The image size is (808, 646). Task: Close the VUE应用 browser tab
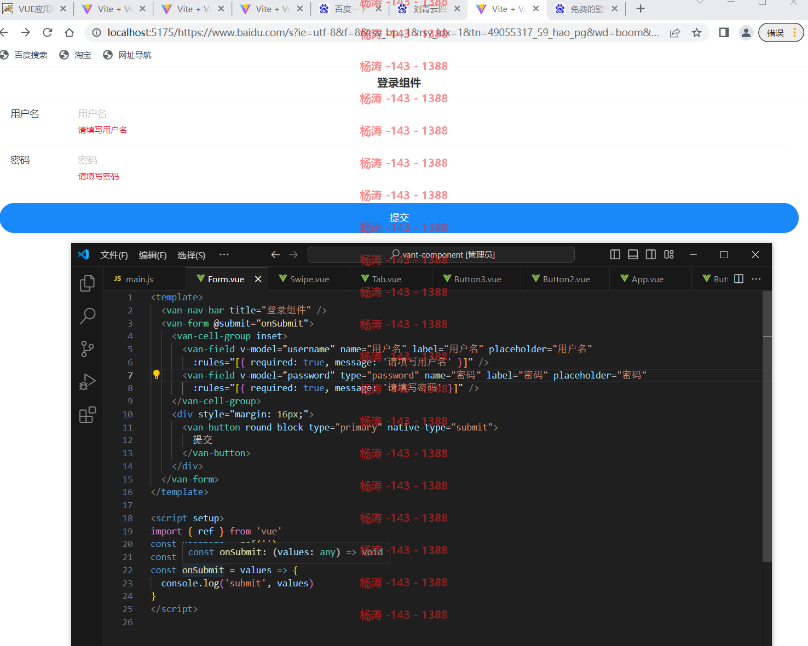(x=63, y=9)
